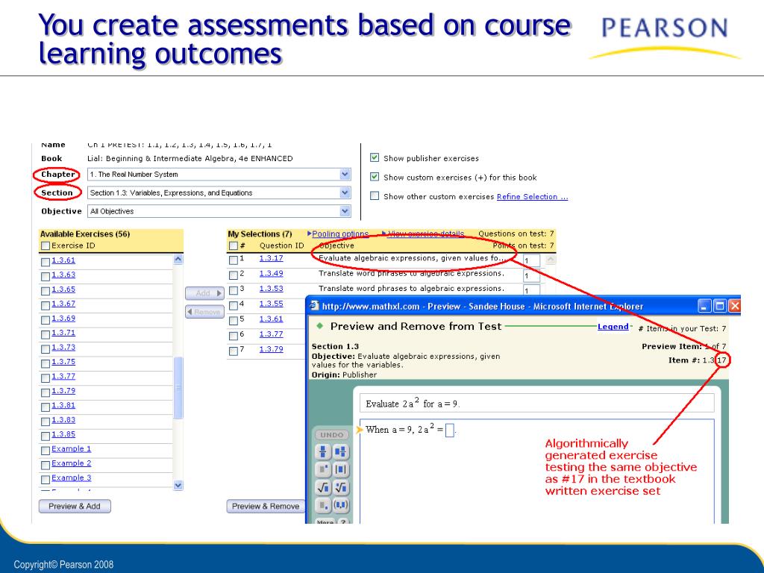Toggle Show custom exercises (+) for this book

pos(375,176)
